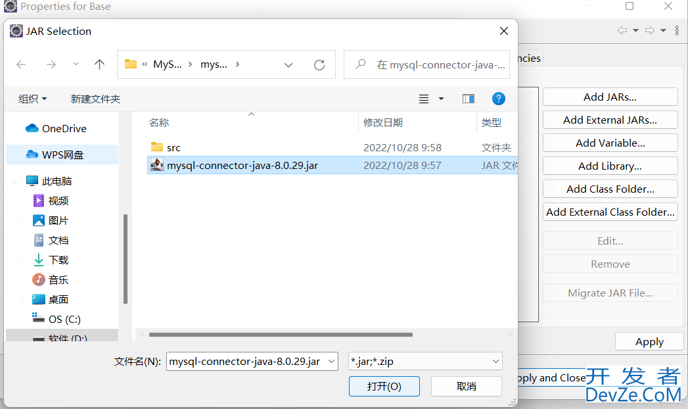Collapse the 此电脑 tree node
The image size is (688, 409).
(x=16, y=181)
